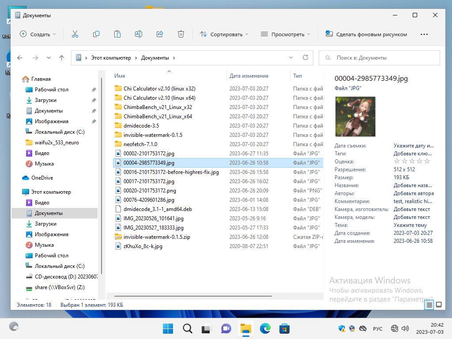Click the Delete trash bin icon
Image resolution: width=452 pixels, height=339 pixels.
click(x=181, y=34)
